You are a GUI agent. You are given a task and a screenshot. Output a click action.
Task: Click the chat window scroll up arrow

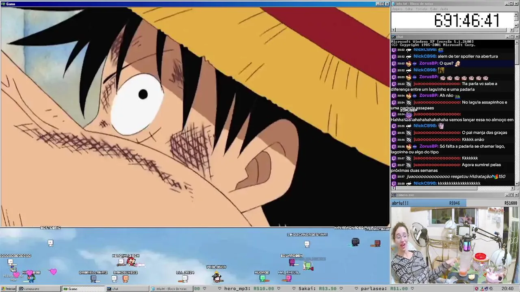coord(517,41)
